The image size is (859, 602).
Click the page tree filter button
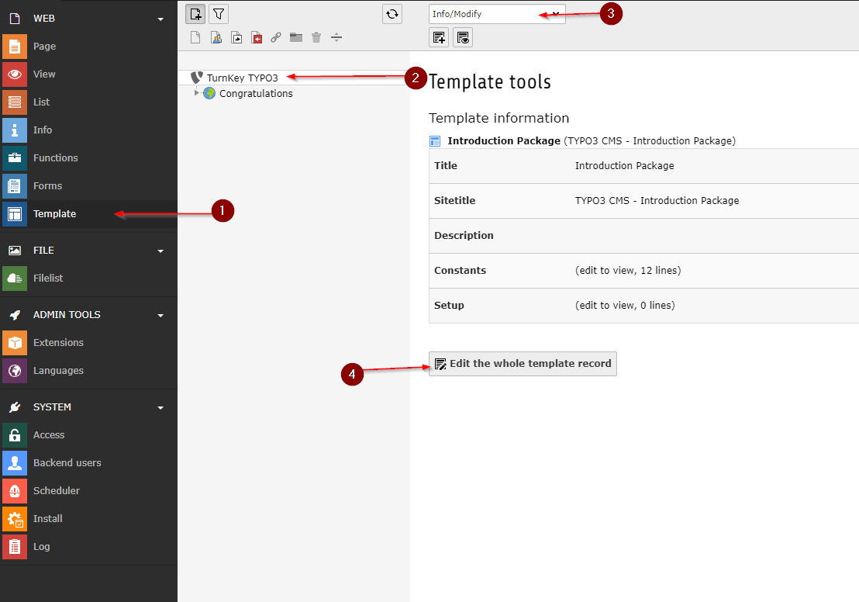219,14
